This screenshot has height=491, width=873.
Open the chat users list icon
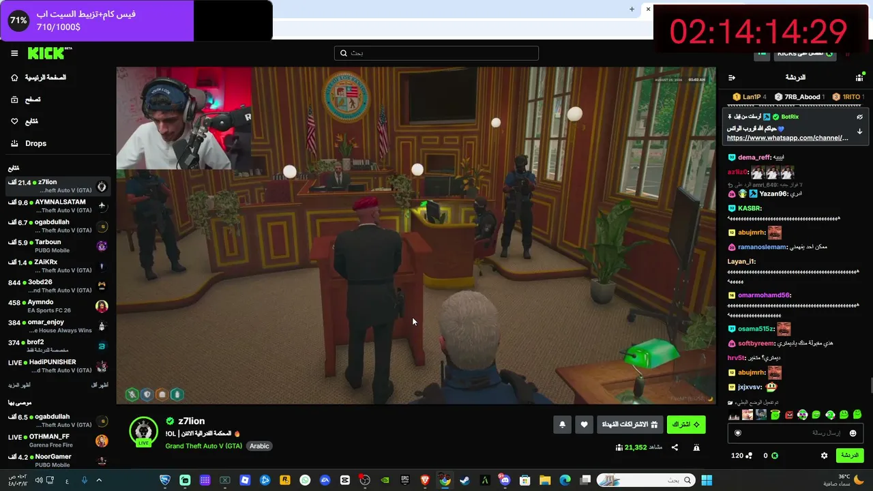859,78
